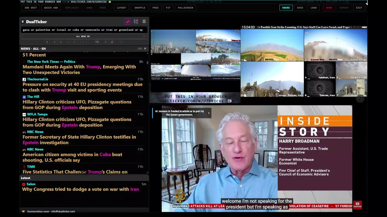Click the multi-city webcam mosaic video
The height and width of the screenshot is (217, 387).
(x=196, y=55)
